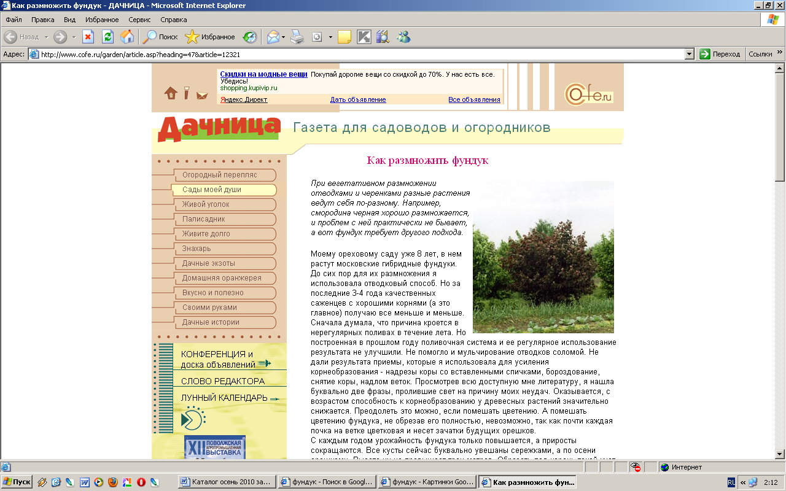
Task: Select the 'Своими руками' section tab
Action: pos(225,307)
